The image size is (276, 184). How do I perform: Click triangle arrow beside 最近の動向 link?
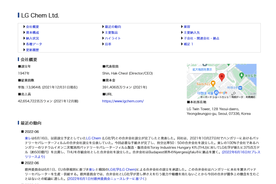click(x=103, y=27)
